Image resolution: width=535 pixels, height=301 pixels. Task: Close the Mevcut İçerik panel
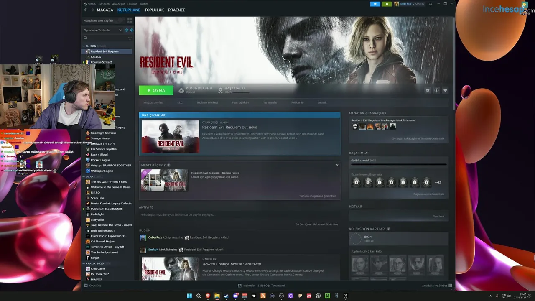coord(337,165)
